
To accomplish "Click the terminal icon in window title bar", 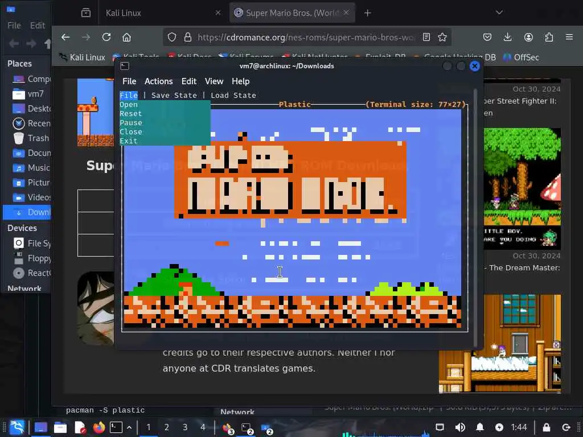I will [x=125, y=66].
